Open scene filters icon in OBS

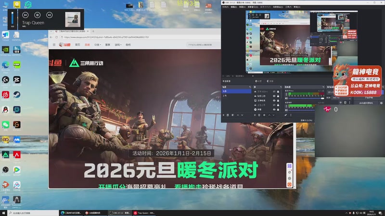click(233, 115)
